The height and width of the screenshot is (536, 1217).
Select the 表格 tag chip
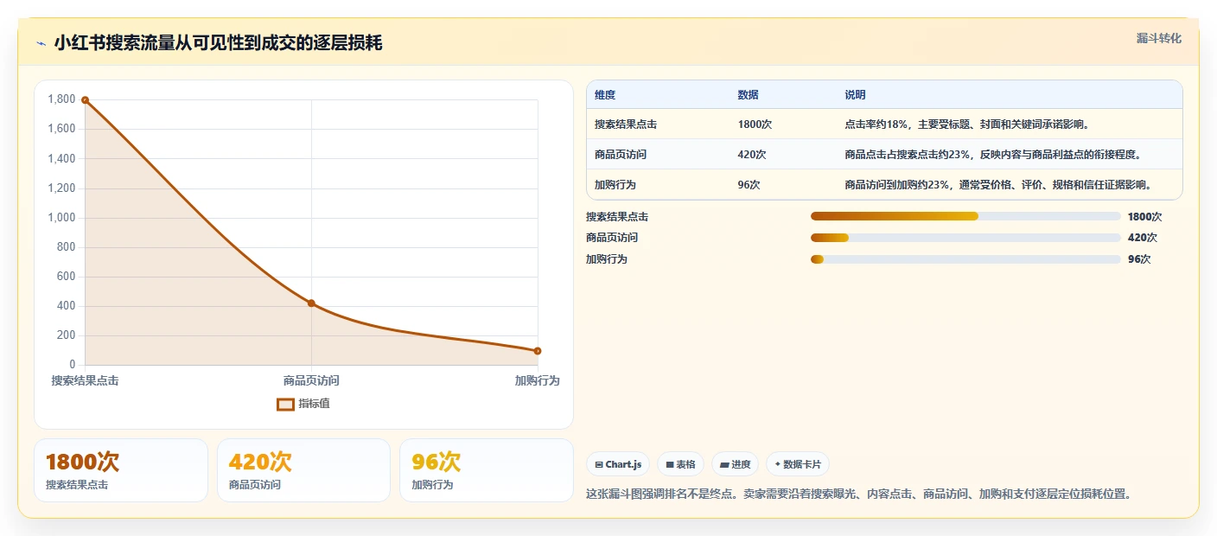pyautogui.click(x=680, y=464)
